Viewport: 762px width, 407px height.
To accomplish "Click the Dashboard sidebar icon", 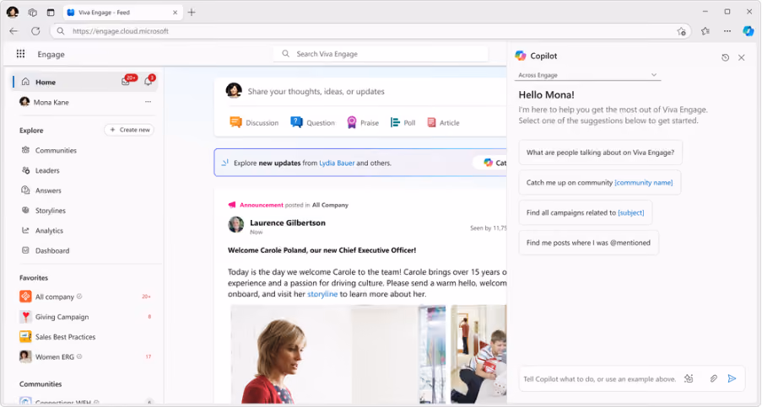I will [25, 250].
